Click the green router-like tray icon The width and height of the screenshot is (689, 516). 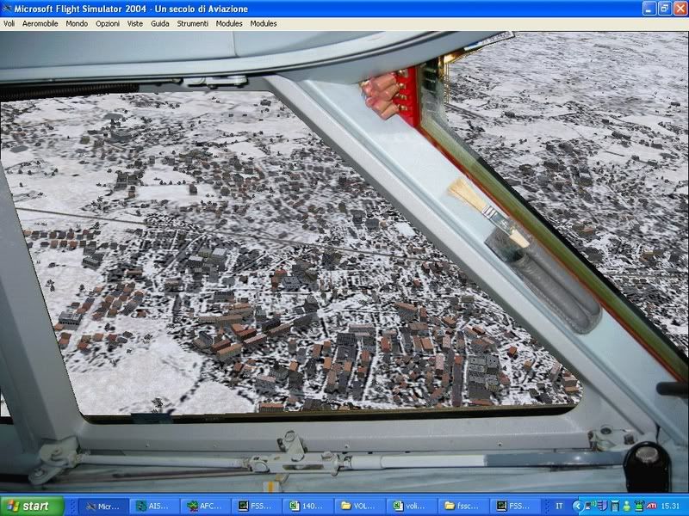pos(639,506)
